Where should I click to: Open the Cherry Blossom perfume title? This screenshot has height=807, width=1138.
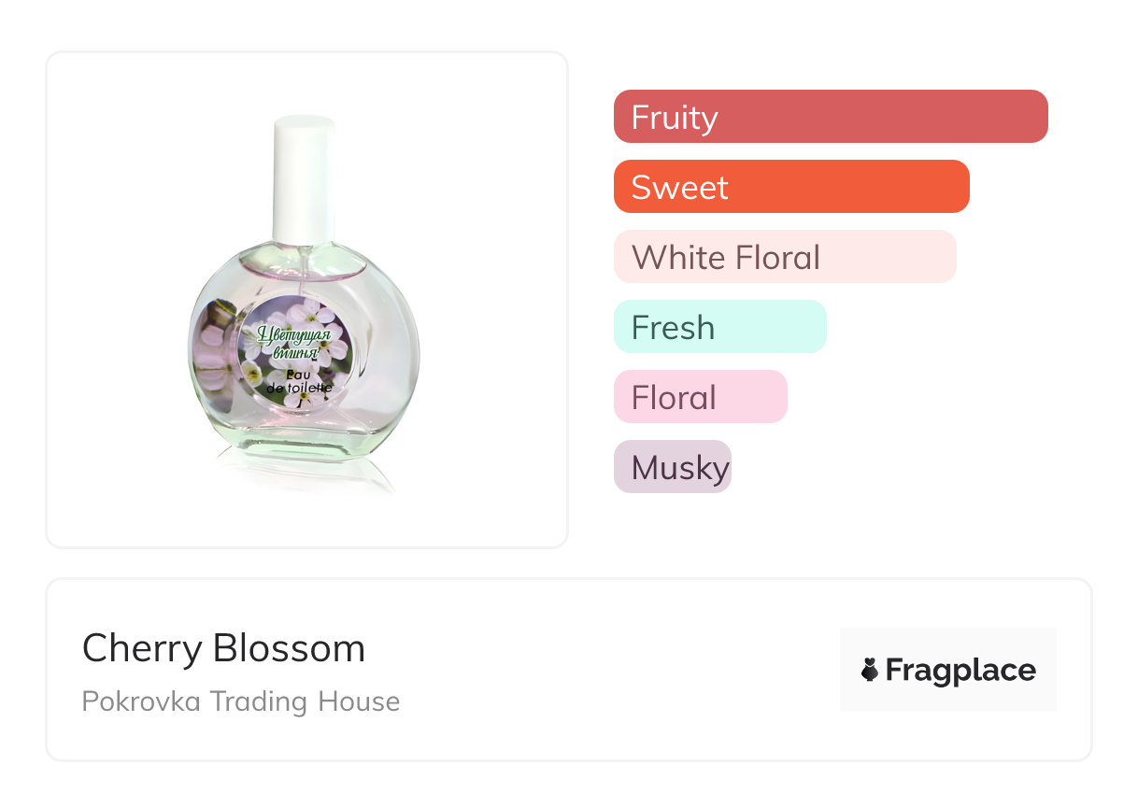click(223, 648)
